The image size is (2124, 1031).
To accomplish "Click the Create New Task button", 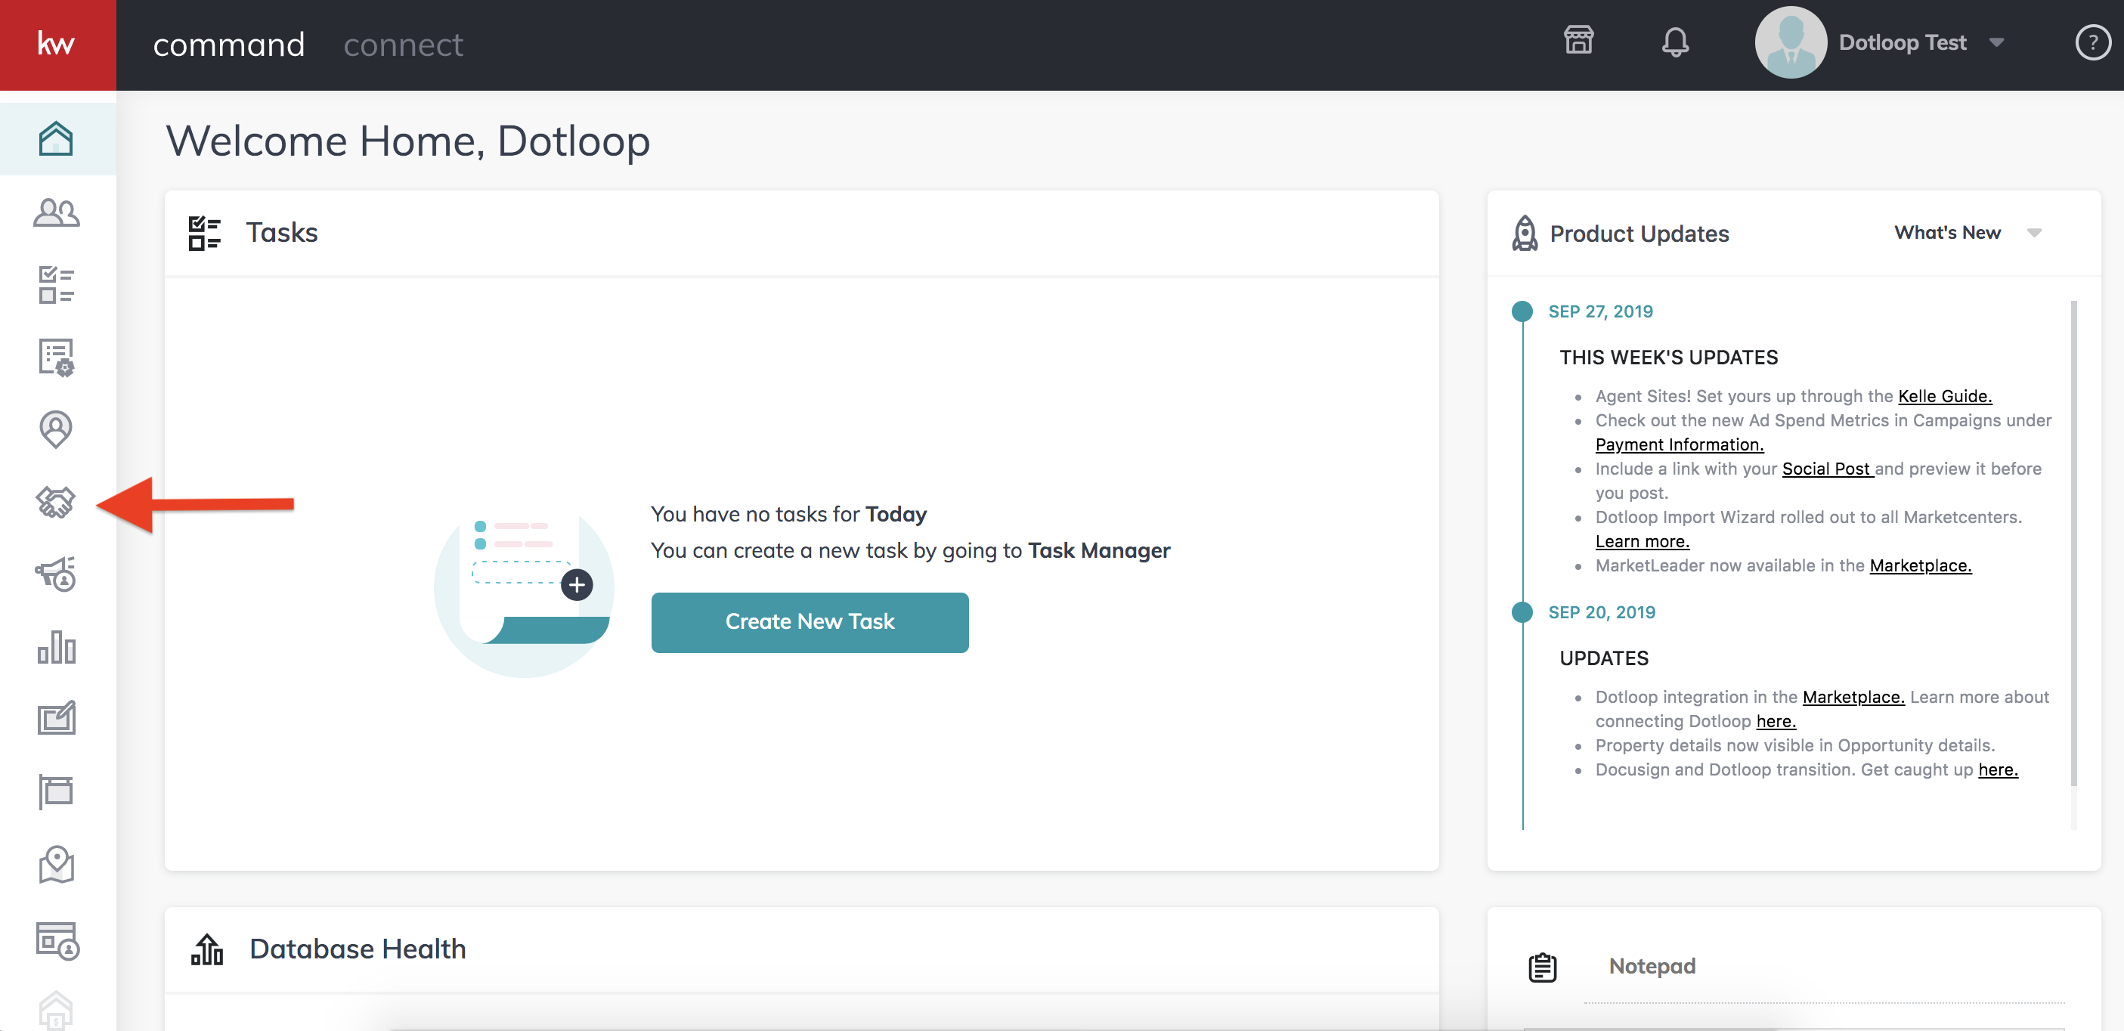I will point(809,622).
